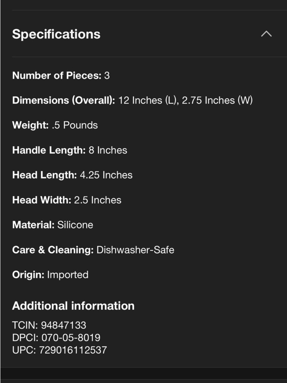The height and width of the screenshot is (383, 287).
Task: Click the Specifications heading
Action: 56,34
